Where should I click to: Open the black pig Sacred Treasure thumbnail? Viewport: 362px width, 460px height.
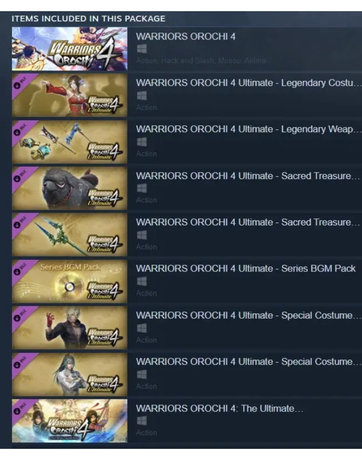pos(70,188)
